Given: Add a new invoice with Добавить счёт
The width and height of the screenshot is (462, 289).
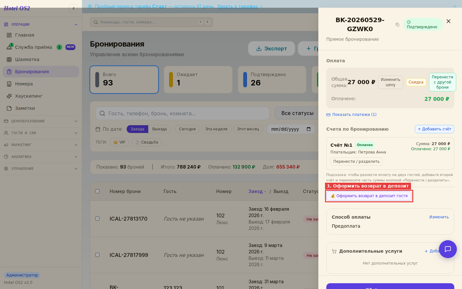Looking at the screenshot, I should 434,129.
